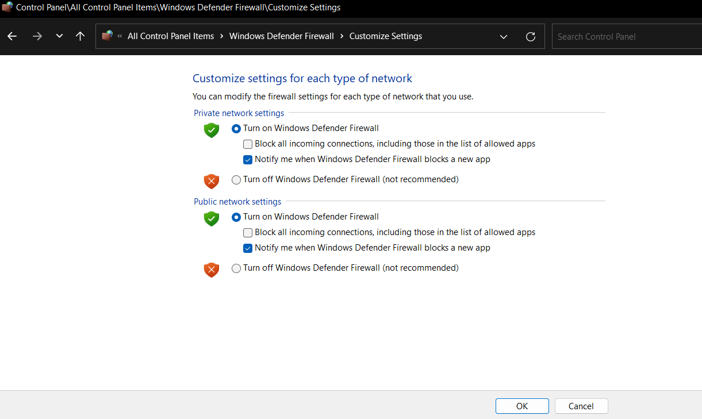Screen dimensions: 702x419
Task: Click the red shield icon for turning off private firewall
Action: pyautogui.click(x=211, y=180)
